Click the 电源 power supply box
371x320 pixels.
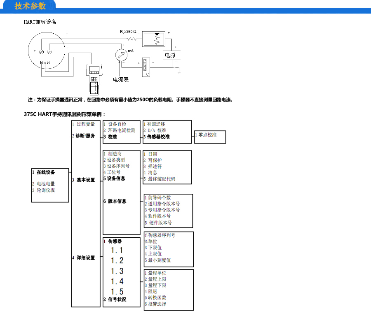[170, 55]
